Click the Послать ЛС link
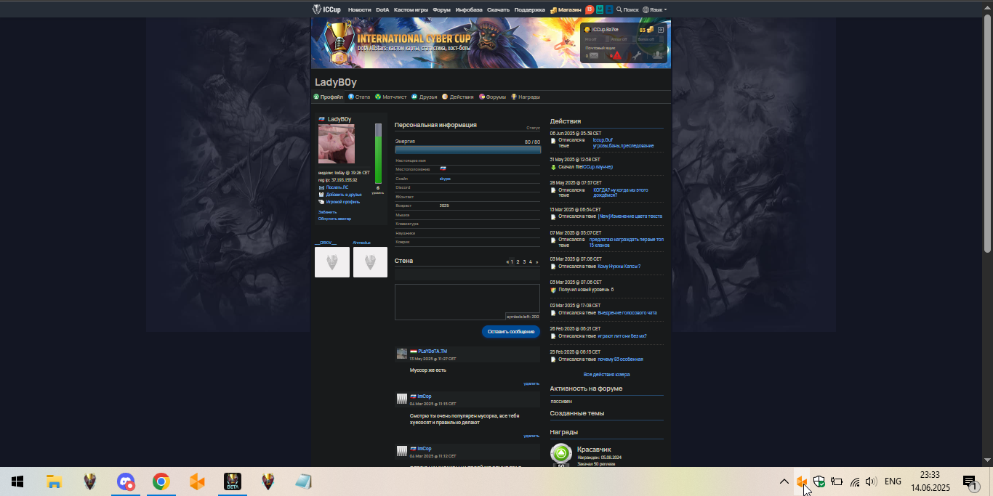This screenshot has height=496, width=993. tap(337, 187)
